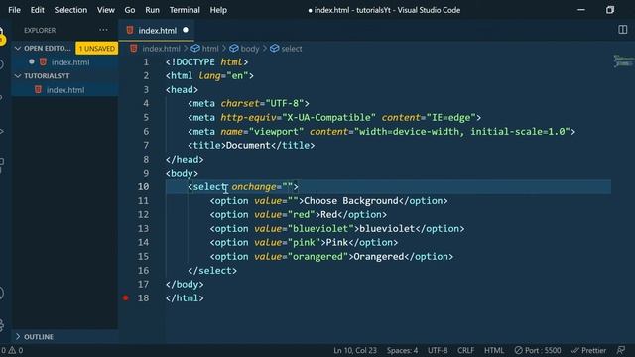
Task: Toggle the breakpoint on line 18
Action: click(126, 297)
